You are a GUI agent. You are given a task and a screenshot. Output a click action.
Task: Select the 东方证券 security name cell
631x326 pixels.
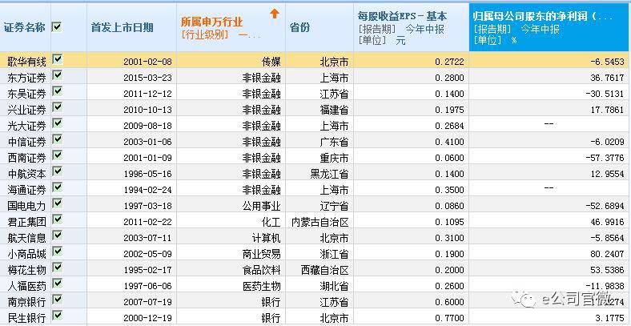point(26,77)
